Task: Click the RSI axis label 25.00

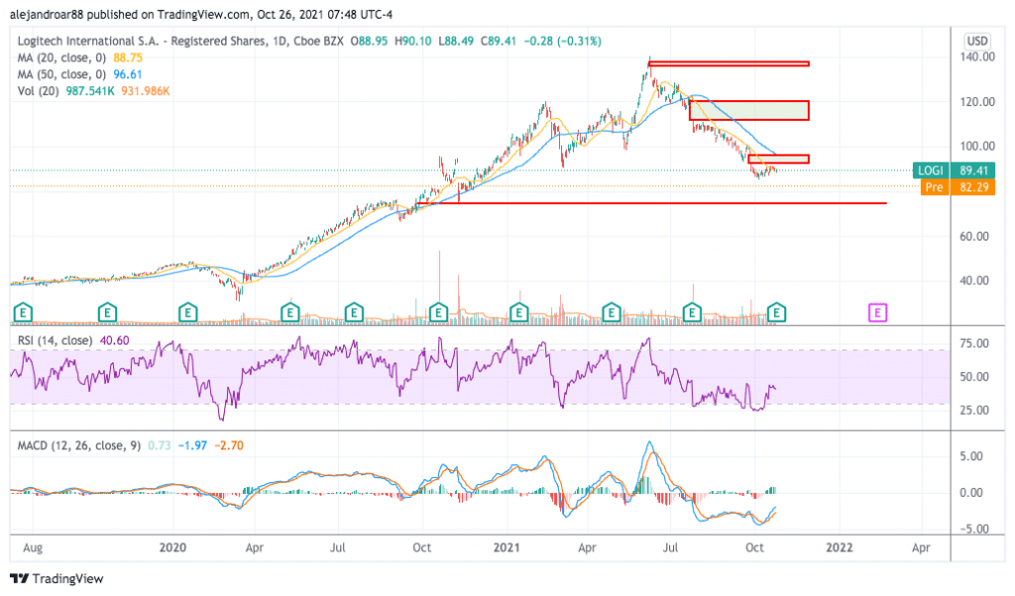Action: [x=974, y=411]
